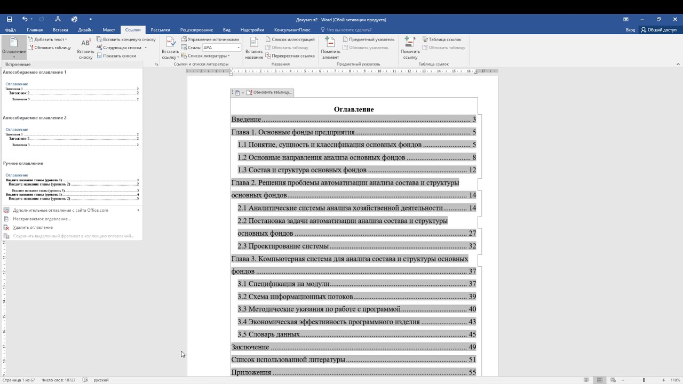Screen dimensions: 683x384
Task: Open the КонсультантПлюс ribbon tab
Action: (x=292, y=30)
